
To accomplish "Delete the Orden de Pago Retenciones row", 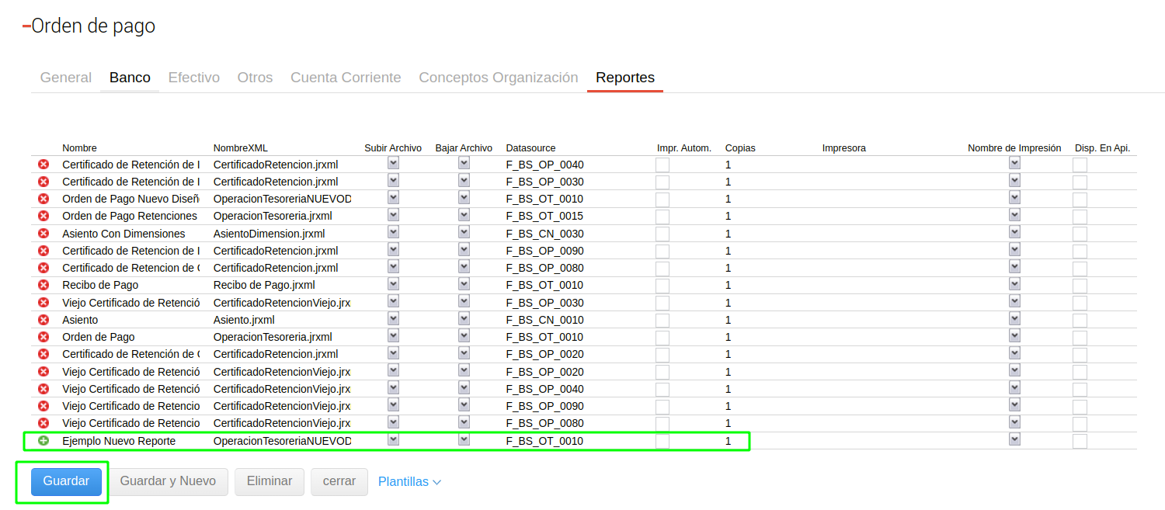I will tap(43, 216).
